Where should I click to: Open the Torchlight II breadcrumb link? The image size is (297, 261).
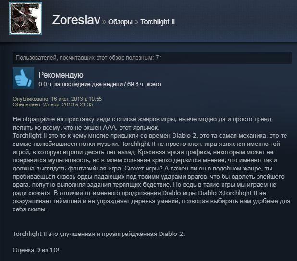(158, 22)
